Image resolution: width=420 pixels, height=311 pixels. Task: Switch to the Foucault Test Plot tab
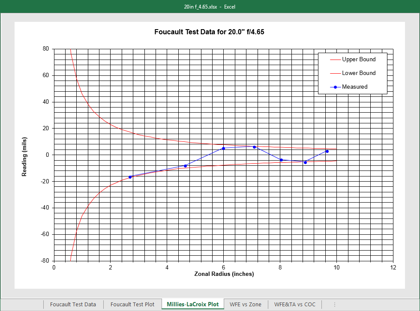tap(132, 304)
